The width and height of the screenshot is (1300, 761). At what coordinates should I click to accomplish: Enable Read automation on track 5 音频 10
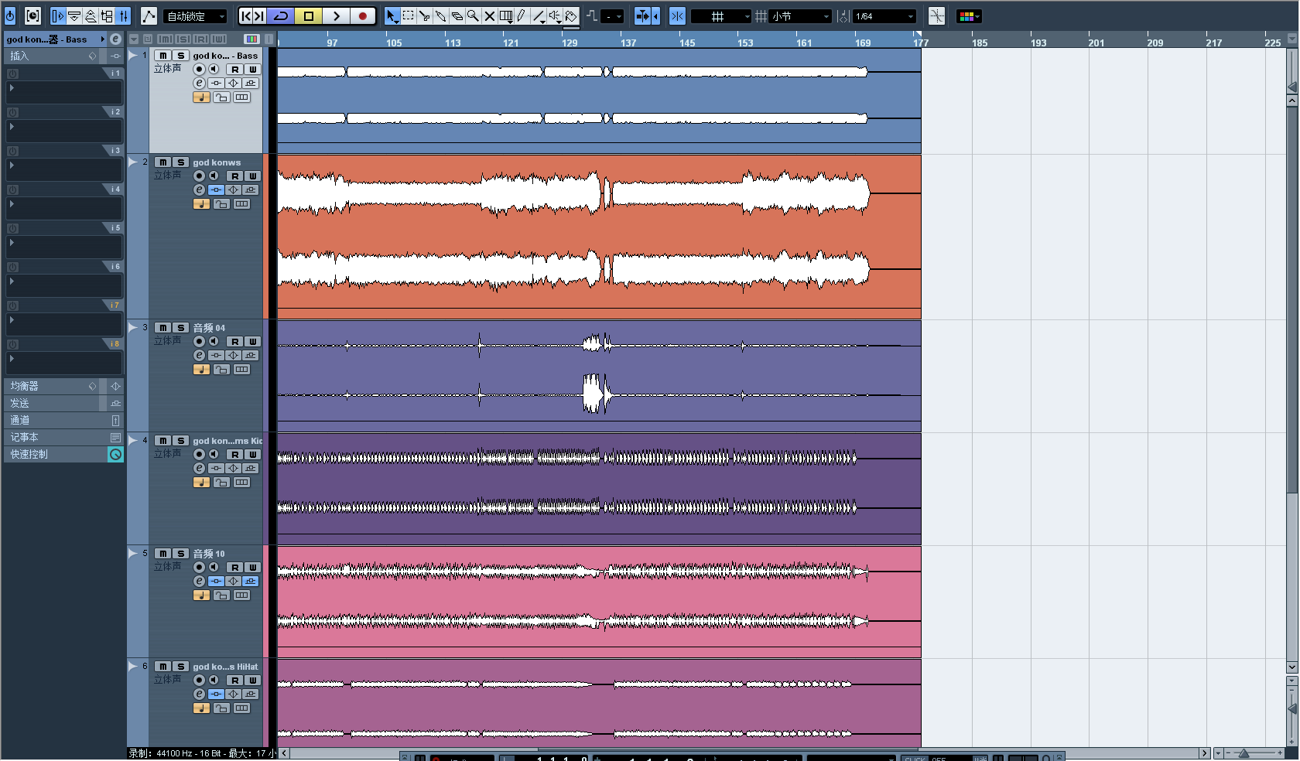pyautogui.click(x=234, y=567)
